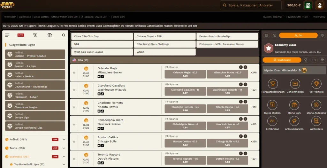Open the user profile avatar icon
This screenshot has width=327, height=168.
point(320,5)
